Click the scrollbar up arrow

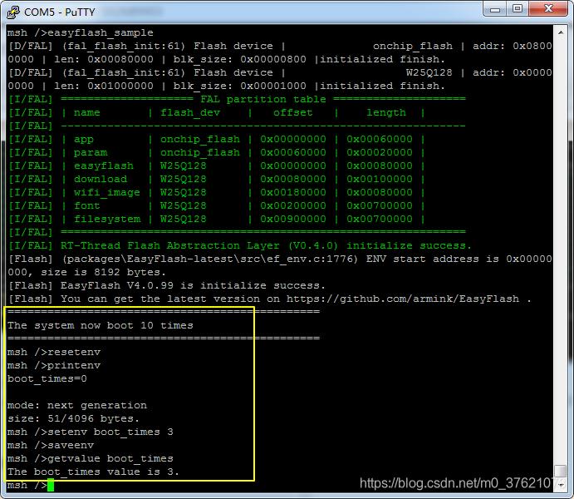(x=561, y=32)
